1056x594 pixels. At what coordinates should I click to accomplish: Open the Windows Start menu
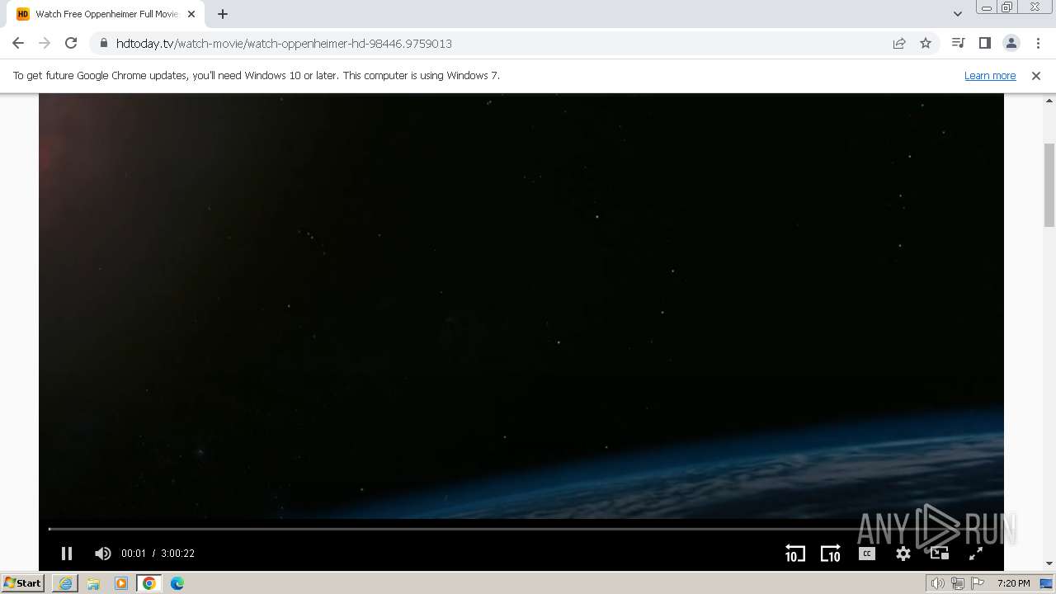coord(22,582)
